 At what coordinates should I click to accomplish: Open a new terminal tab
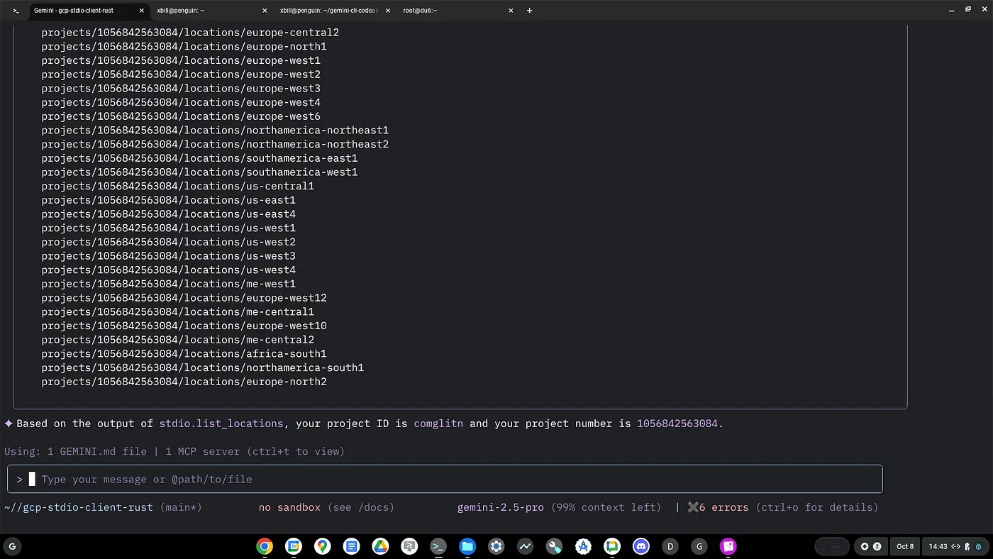click(x=529, y=11)
